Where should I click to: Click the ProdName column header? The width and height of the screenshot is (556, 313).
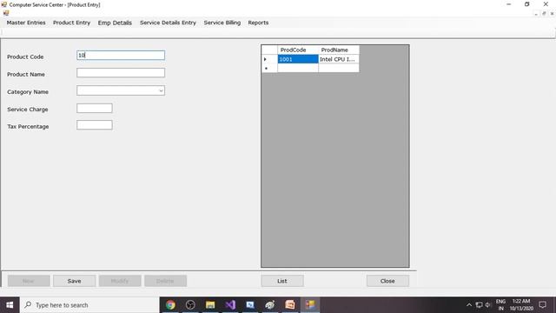click(339, 50)
